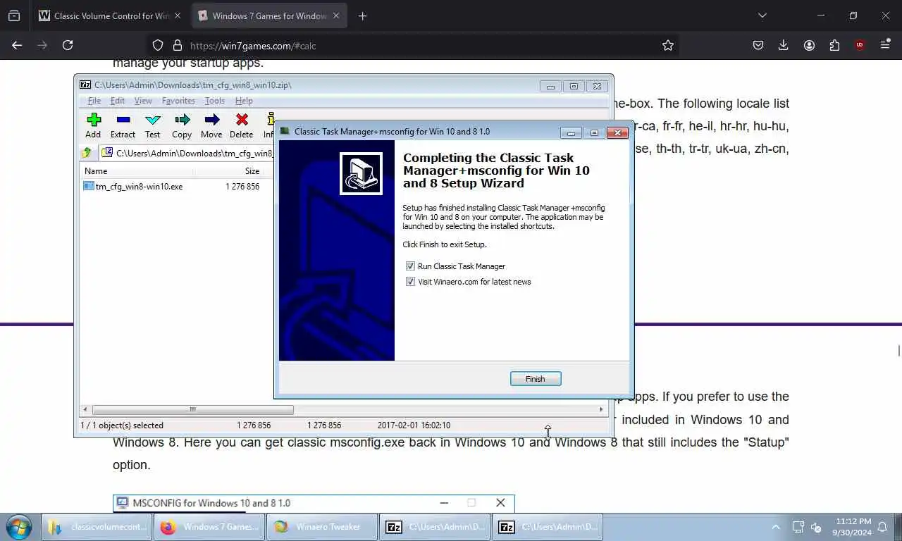Switch to Winaero Tweaker taskbar item
Viewport: 902px width, 541px height.
321,527
